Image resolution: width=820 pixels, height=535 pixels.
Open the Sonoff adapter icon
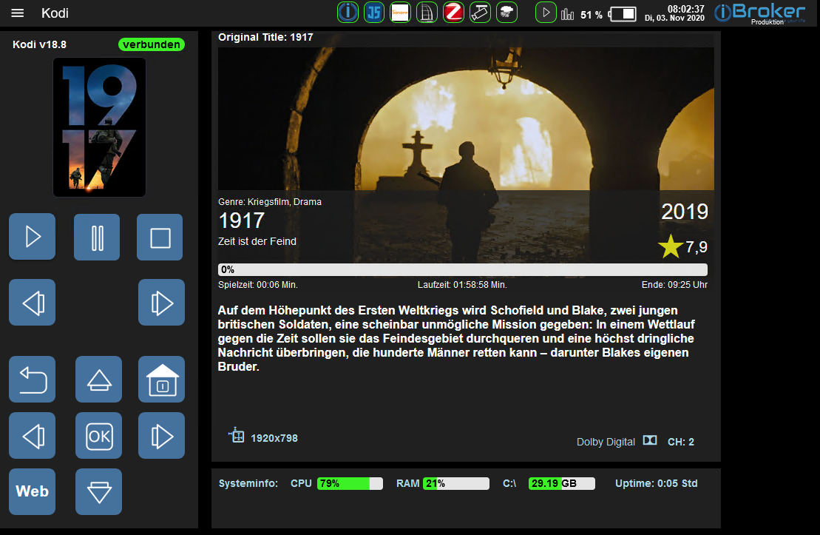pos(400,12)
